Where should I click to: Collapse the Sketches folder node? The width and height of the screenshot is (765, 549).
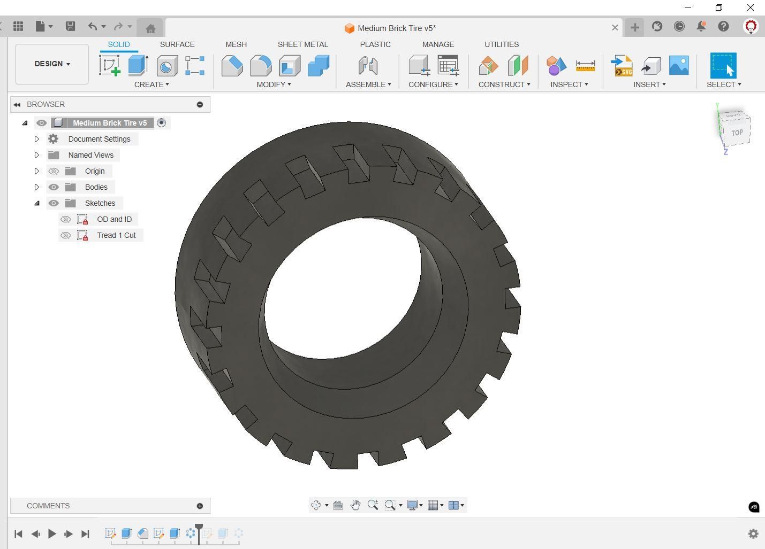click(37, 203)
